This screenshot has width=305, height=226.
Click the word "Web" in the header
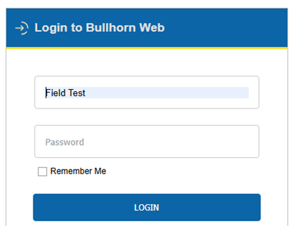152,28
